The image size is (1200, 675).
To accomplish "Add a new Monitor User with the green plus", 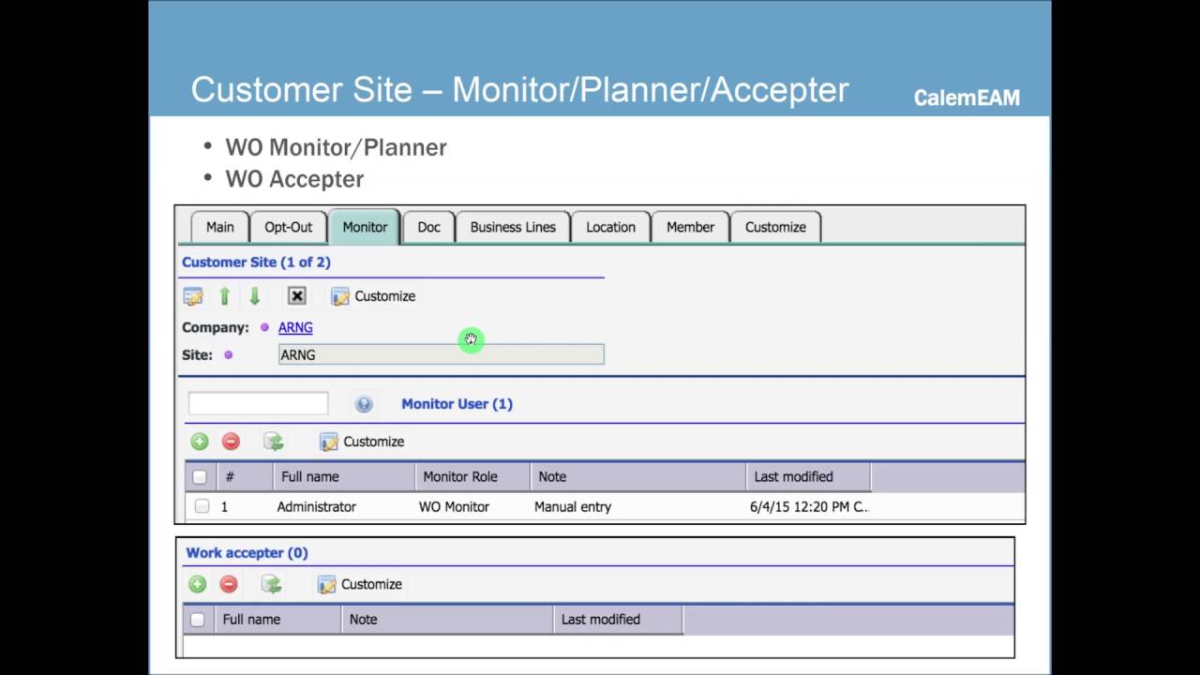I will (x=200, y=442).
